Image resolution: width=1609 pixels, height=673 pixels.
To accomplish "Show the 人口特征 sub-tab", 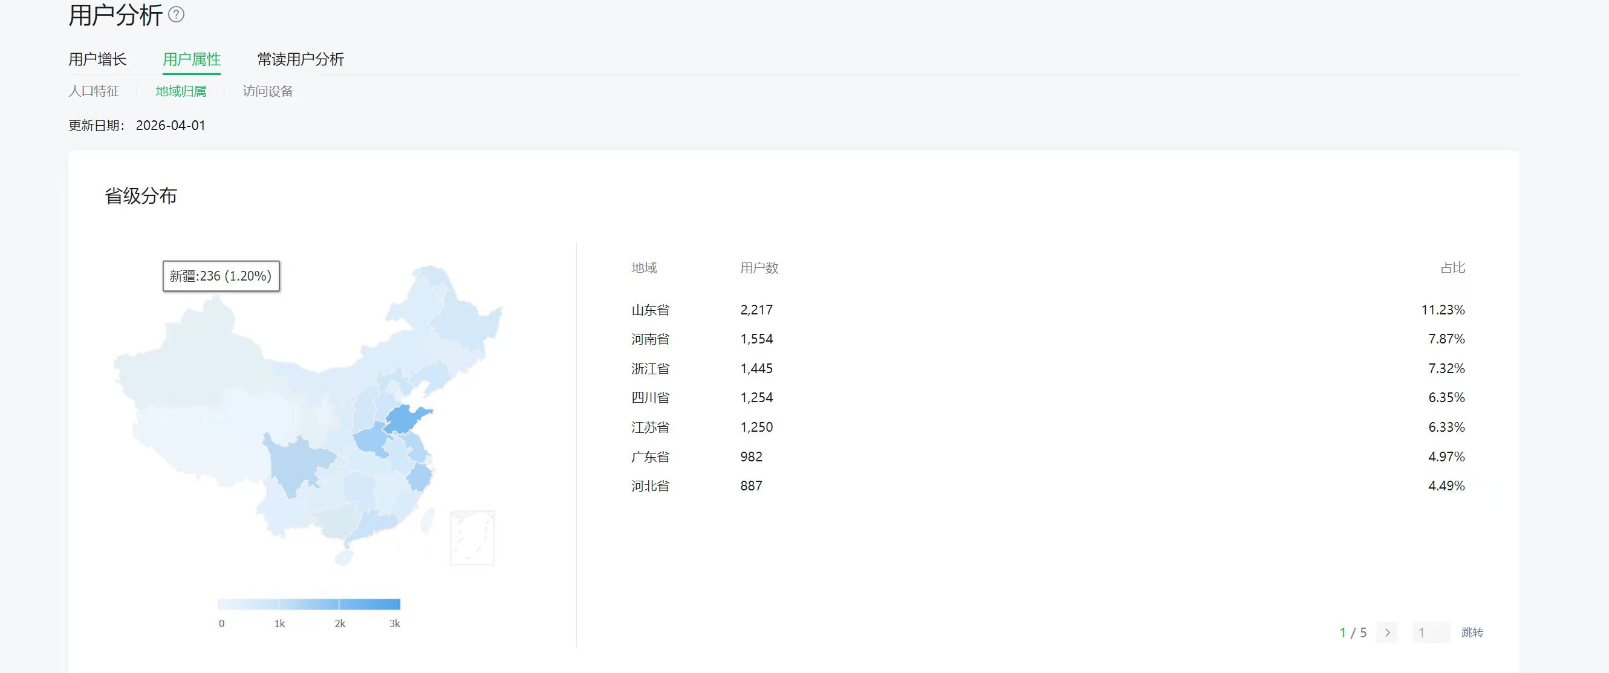I will (x=94, y=91).
